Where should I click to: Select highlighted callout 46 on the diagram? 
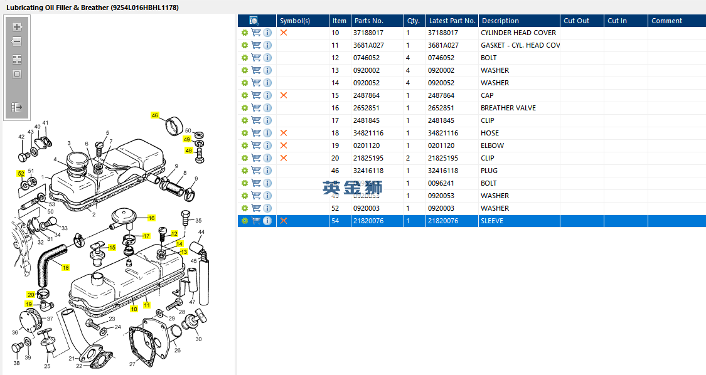coord(155,115)
